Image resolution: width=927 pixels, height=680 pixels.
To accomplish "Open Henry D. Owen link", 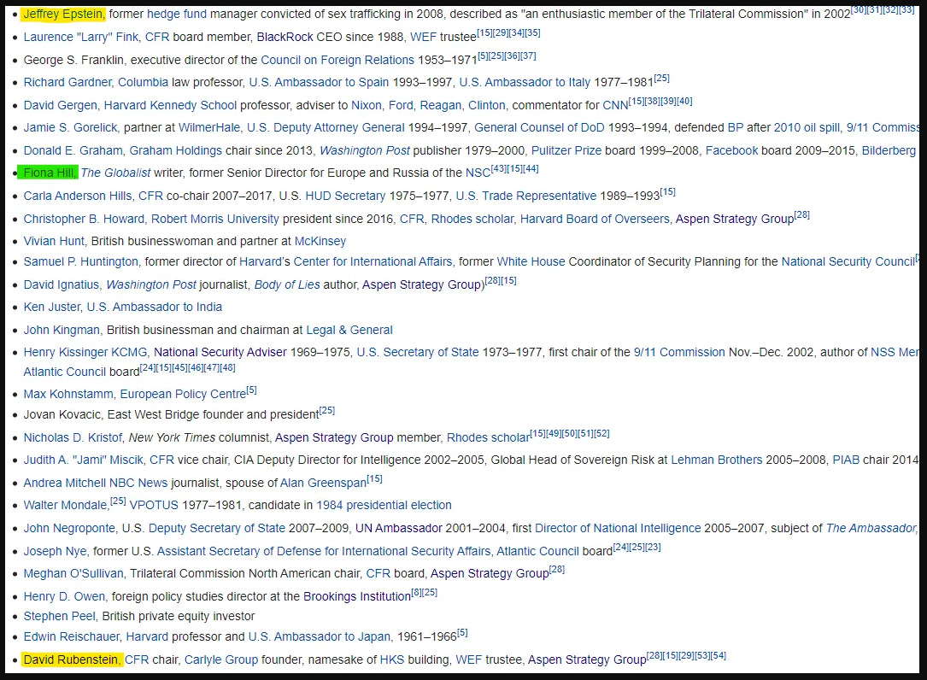I will pos(64,596).
